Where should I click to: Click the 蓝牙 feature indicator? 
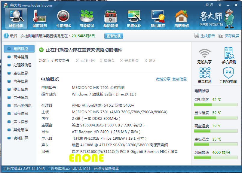tap(150, 61)
